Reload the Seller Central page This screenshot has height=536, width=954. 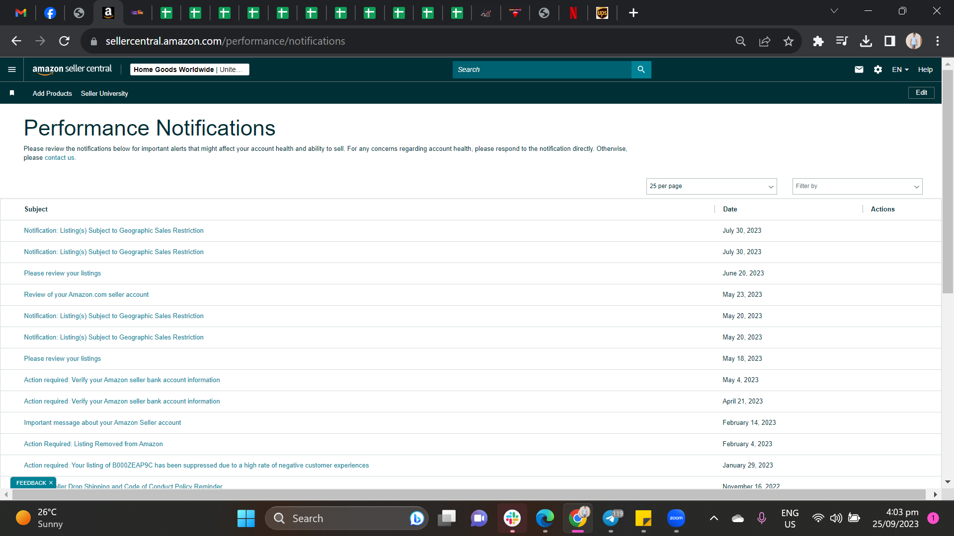[x=64, y=41]
